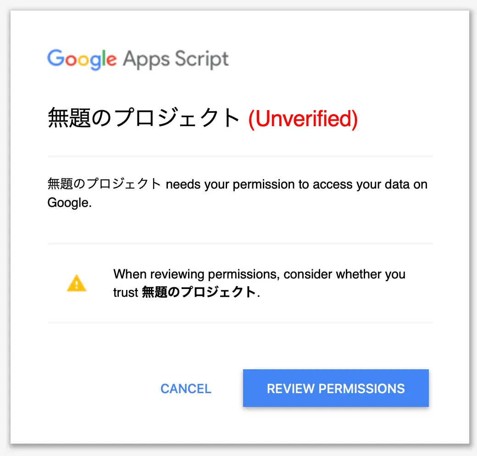This screenshot has width=477, height=456.
Task: Click the large 無題のプロジェクト heading
Action: point(144,118)
